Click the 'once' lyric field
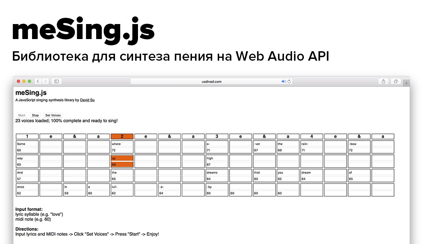The height and width of the screenshot is (244, 423). pos(27,186)
